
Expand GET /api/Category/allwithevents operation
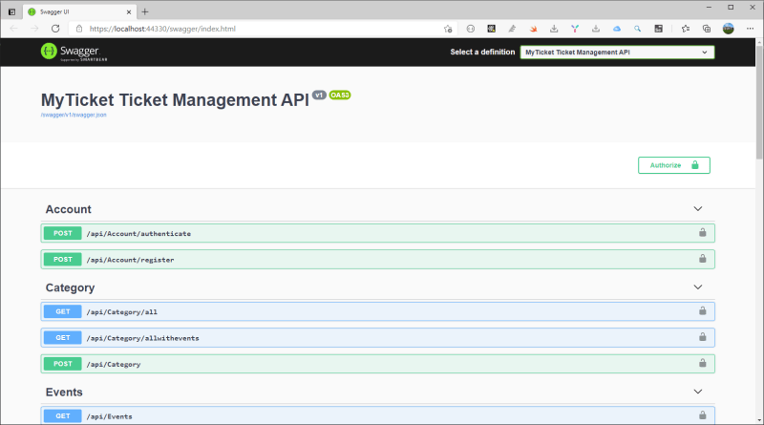[377, 338]
